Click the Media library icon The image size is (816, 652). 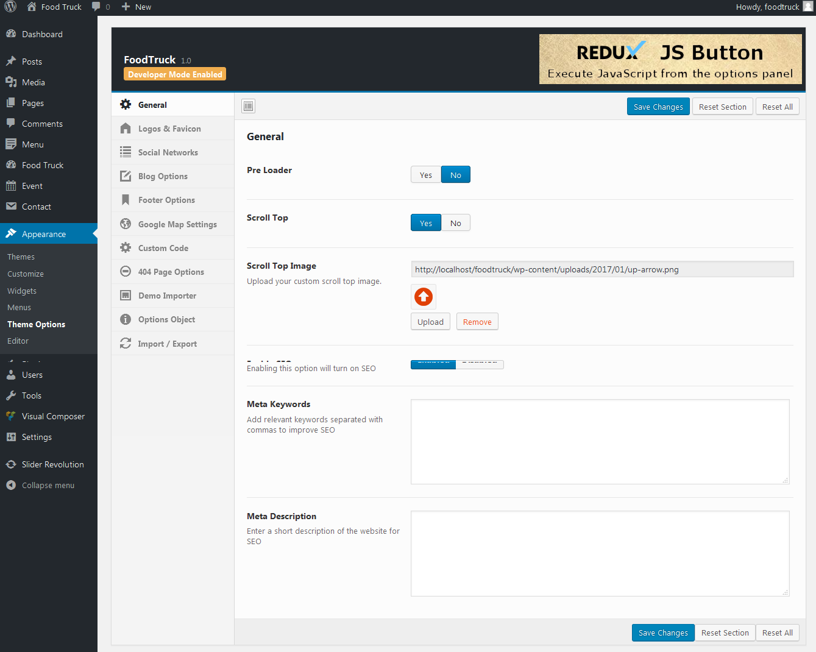(x=11, y=82)
